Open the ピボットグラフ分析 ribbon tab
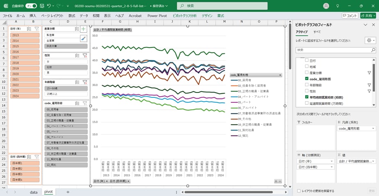 (185, 15)
